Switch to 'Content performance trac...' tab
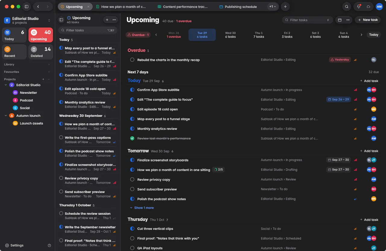The image size is (386, 251). [183, 7]
